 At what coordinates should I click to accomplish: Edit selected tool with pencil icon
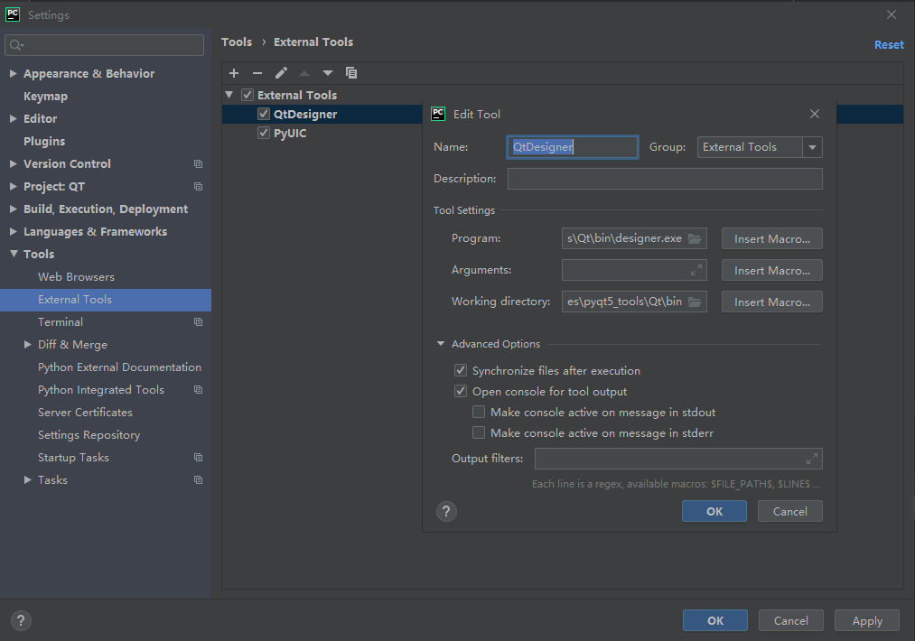click(281, 73)
